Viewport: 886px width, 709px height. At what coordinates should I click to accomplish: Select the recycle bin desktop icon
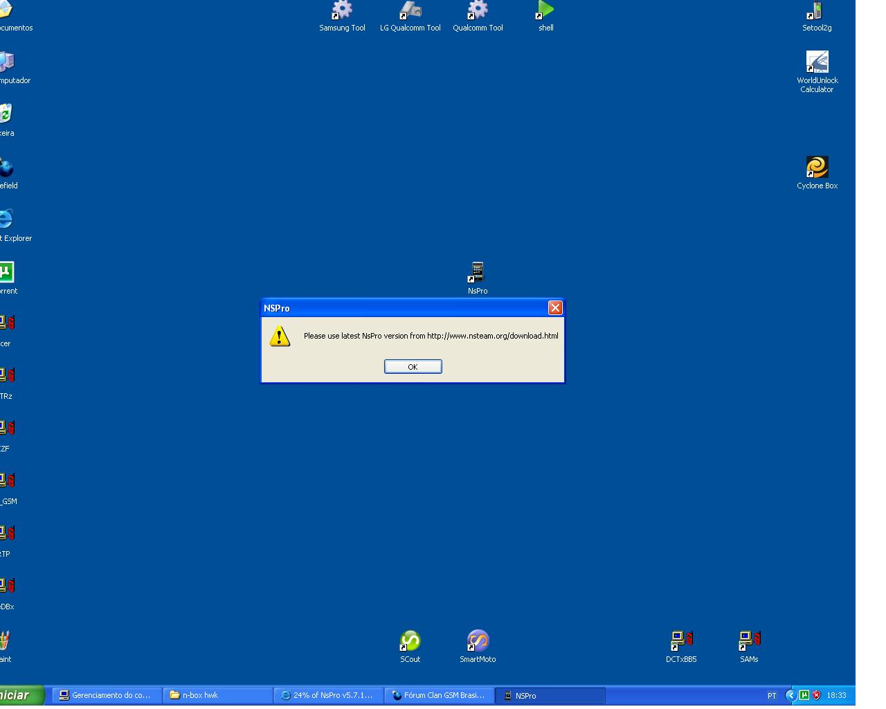6,120
